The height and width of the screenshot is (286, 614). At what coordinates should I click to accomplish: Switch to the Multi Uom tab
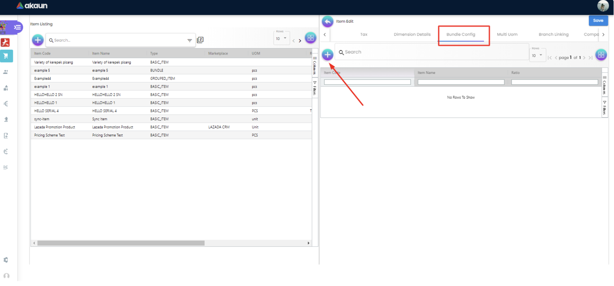507,34
